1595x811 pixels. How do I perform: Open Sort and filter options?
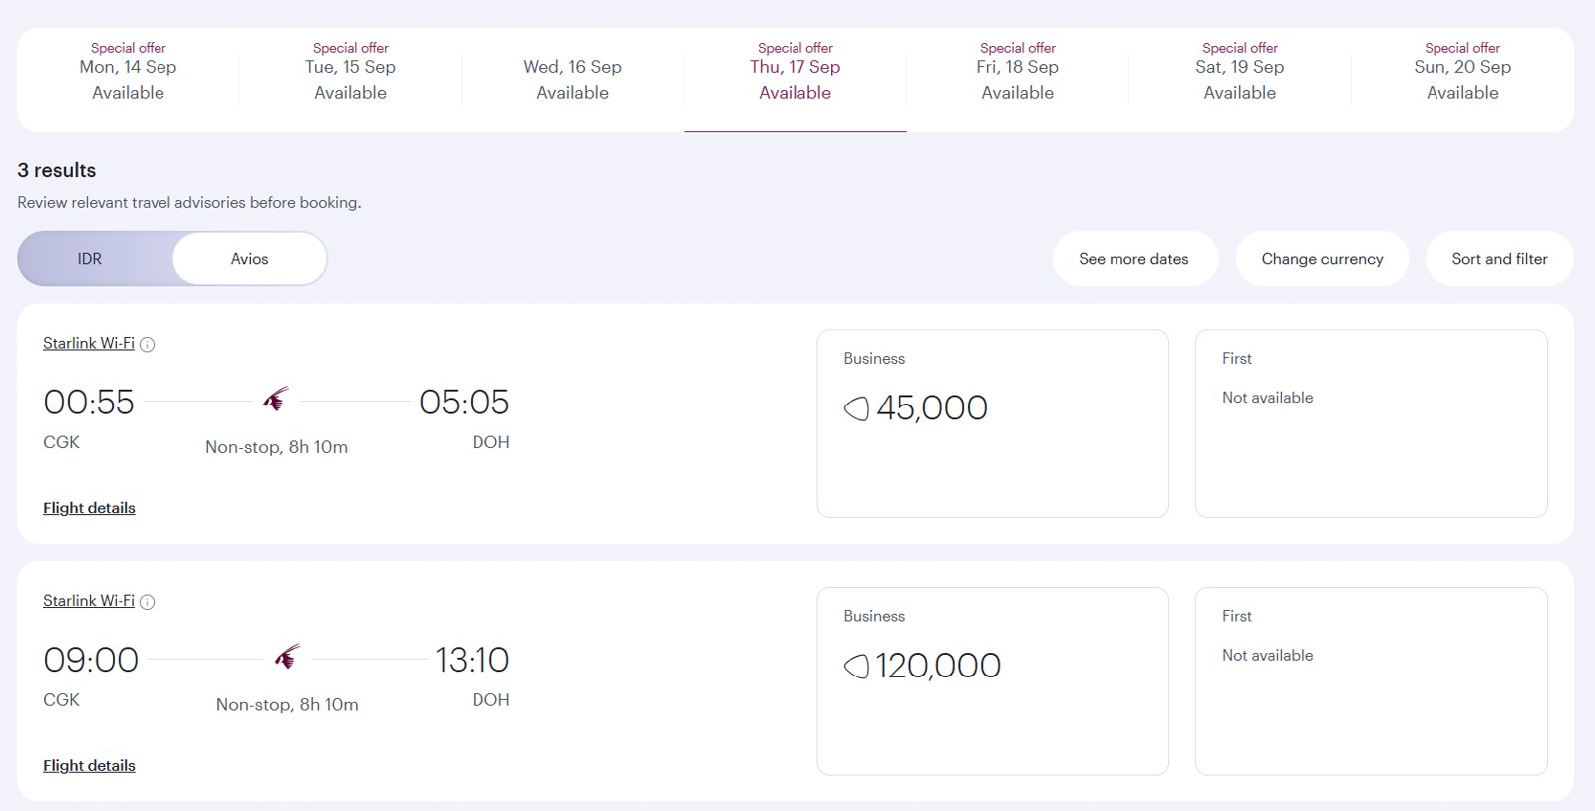pyautogui.click(x=1499, y=259)
